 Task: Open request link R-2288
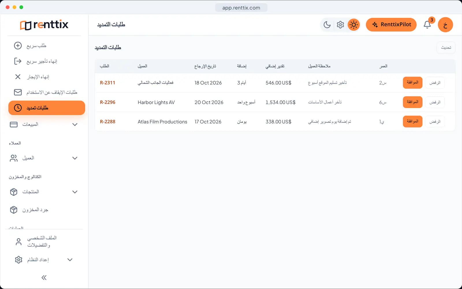107,122
